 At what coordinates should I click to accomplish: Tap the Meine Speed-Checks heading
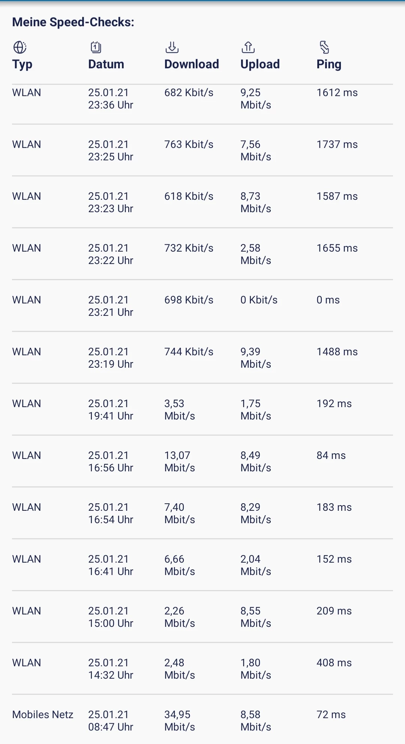tap(73, 22)
